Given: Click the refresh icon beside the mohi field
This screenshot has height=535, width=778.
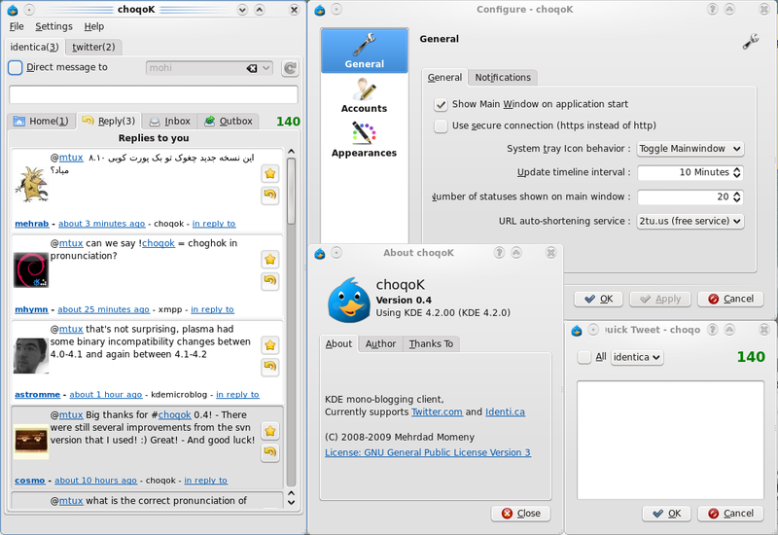Looking at the screenshot, I should (290, 68).
